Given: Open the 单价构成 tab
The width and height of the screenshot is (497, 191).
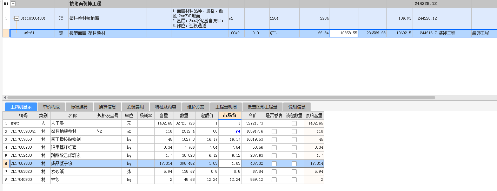Looking at the screenshot, I should coord(51,107).
